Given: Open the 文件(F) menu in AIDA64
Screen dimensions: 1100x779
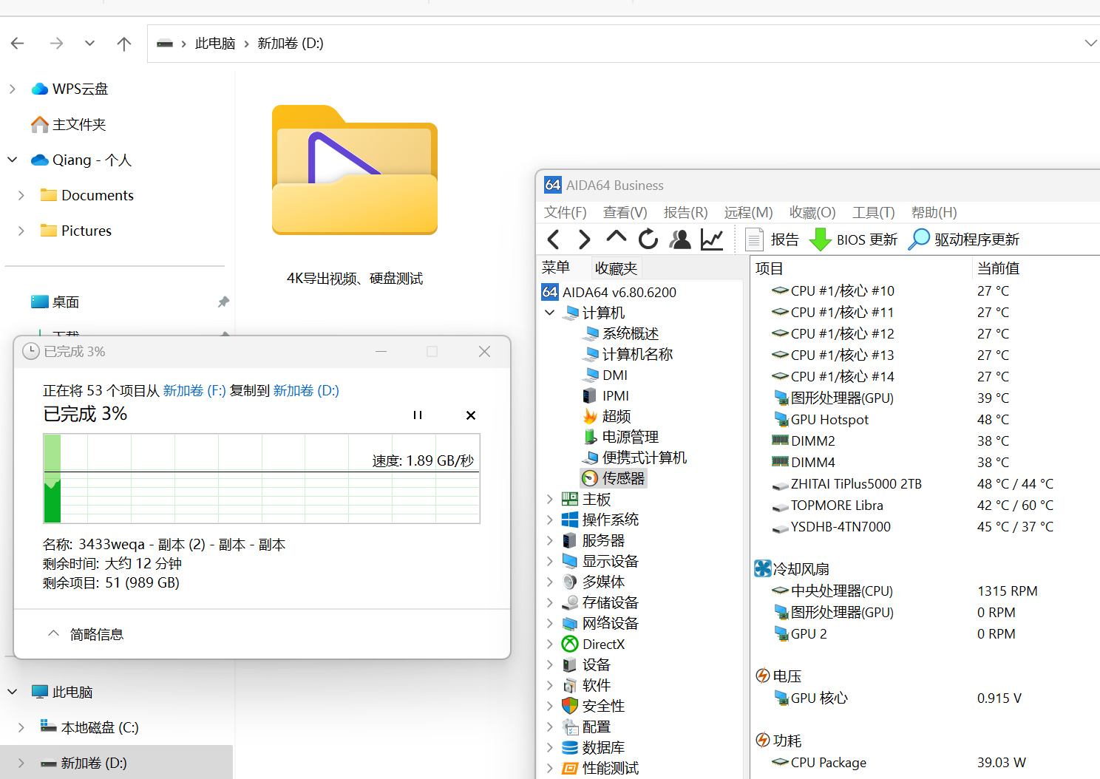Looking at the screenshot, I should tap(566, 213).
